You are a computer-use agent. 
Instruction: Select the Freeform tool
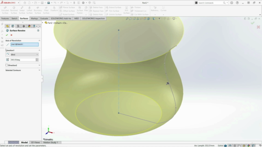(x=54, y=9)
